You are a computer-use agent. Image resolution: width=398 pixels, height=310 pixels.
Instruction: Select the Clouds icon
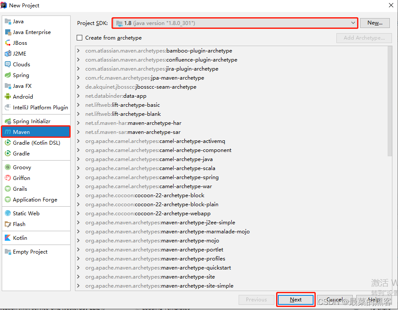pyautogui.click(x=8, y=65)
